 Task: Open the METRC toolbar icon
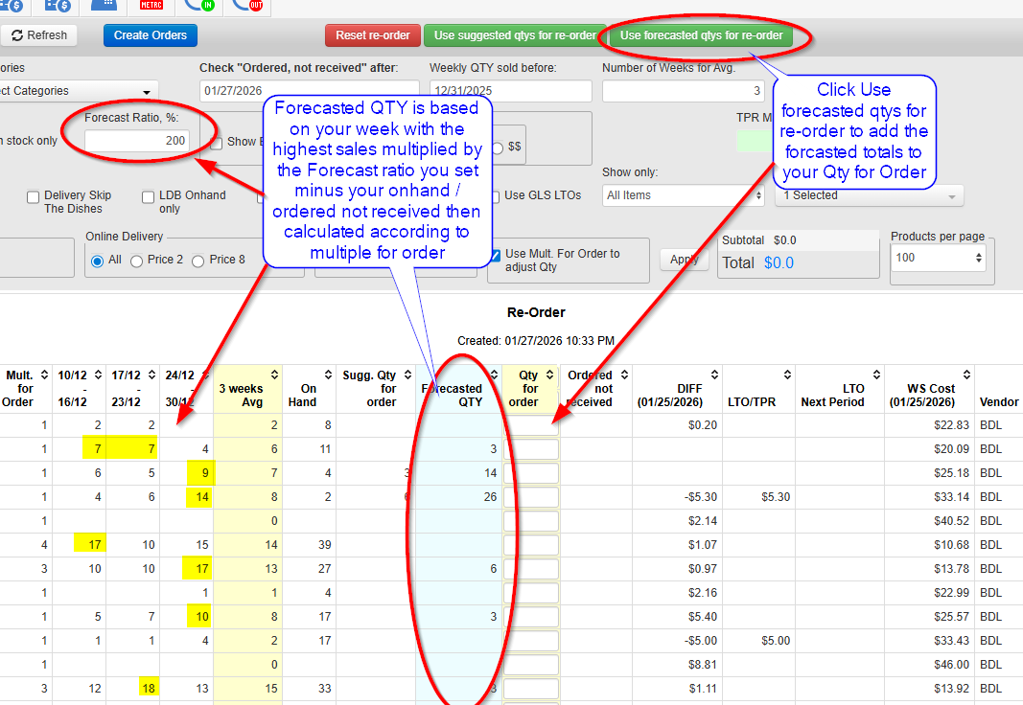151,5
